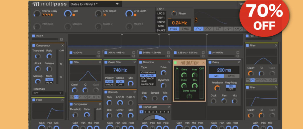Select SNAKE modulator tab
303x129 pixels.
(x=161, y=31)
